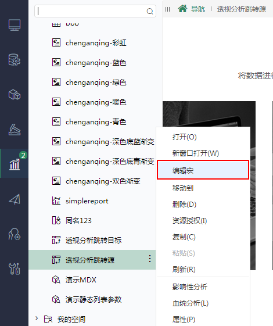Collapse the sidebar using three-bar handle
This screenshot has height=326, width=273.
167,9
